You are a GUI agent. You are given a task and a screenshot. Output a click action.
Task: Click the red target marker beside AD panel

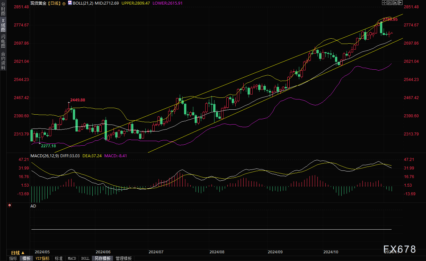(x=9, y=205)
